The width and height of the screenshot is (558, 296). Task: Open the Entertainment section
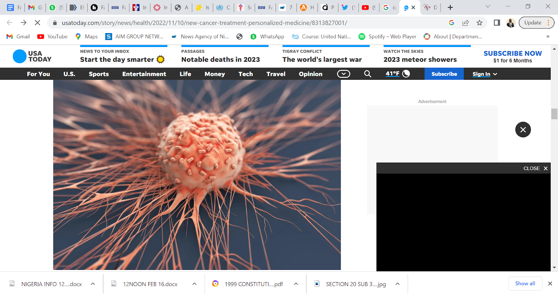click(x=144, y=74)
